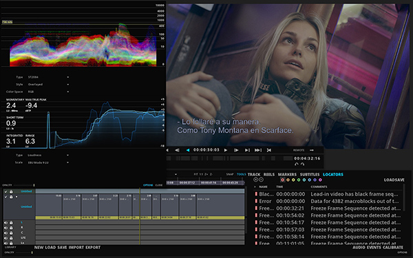
Task: Switch to the REELS tab
Action: (269, 174)
